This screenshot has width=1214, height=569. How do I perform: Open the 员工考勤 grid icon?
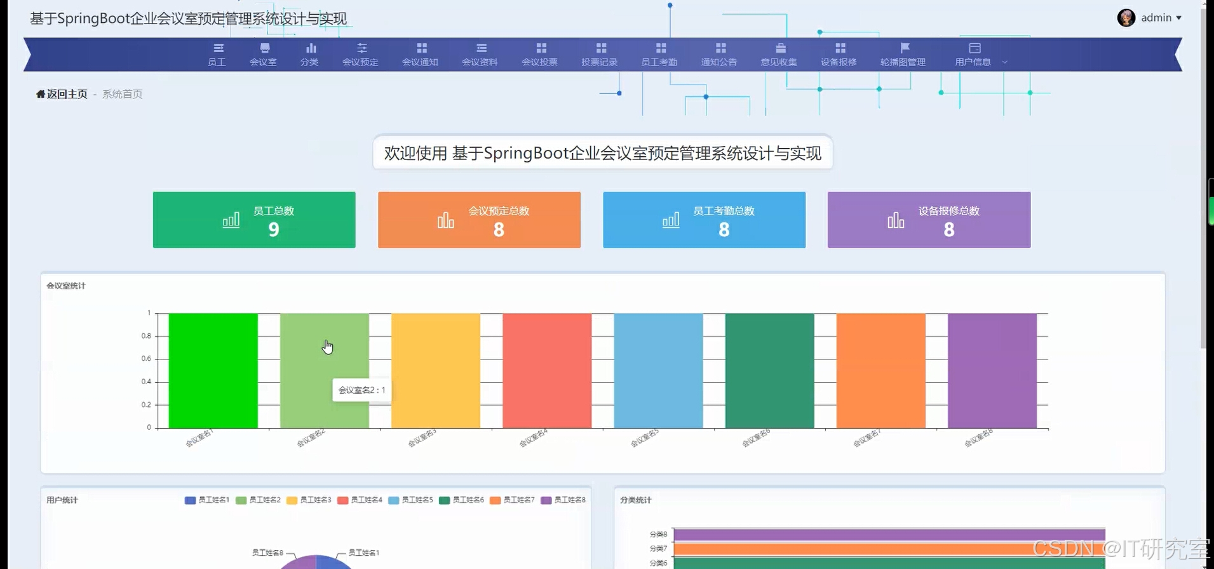661,48
